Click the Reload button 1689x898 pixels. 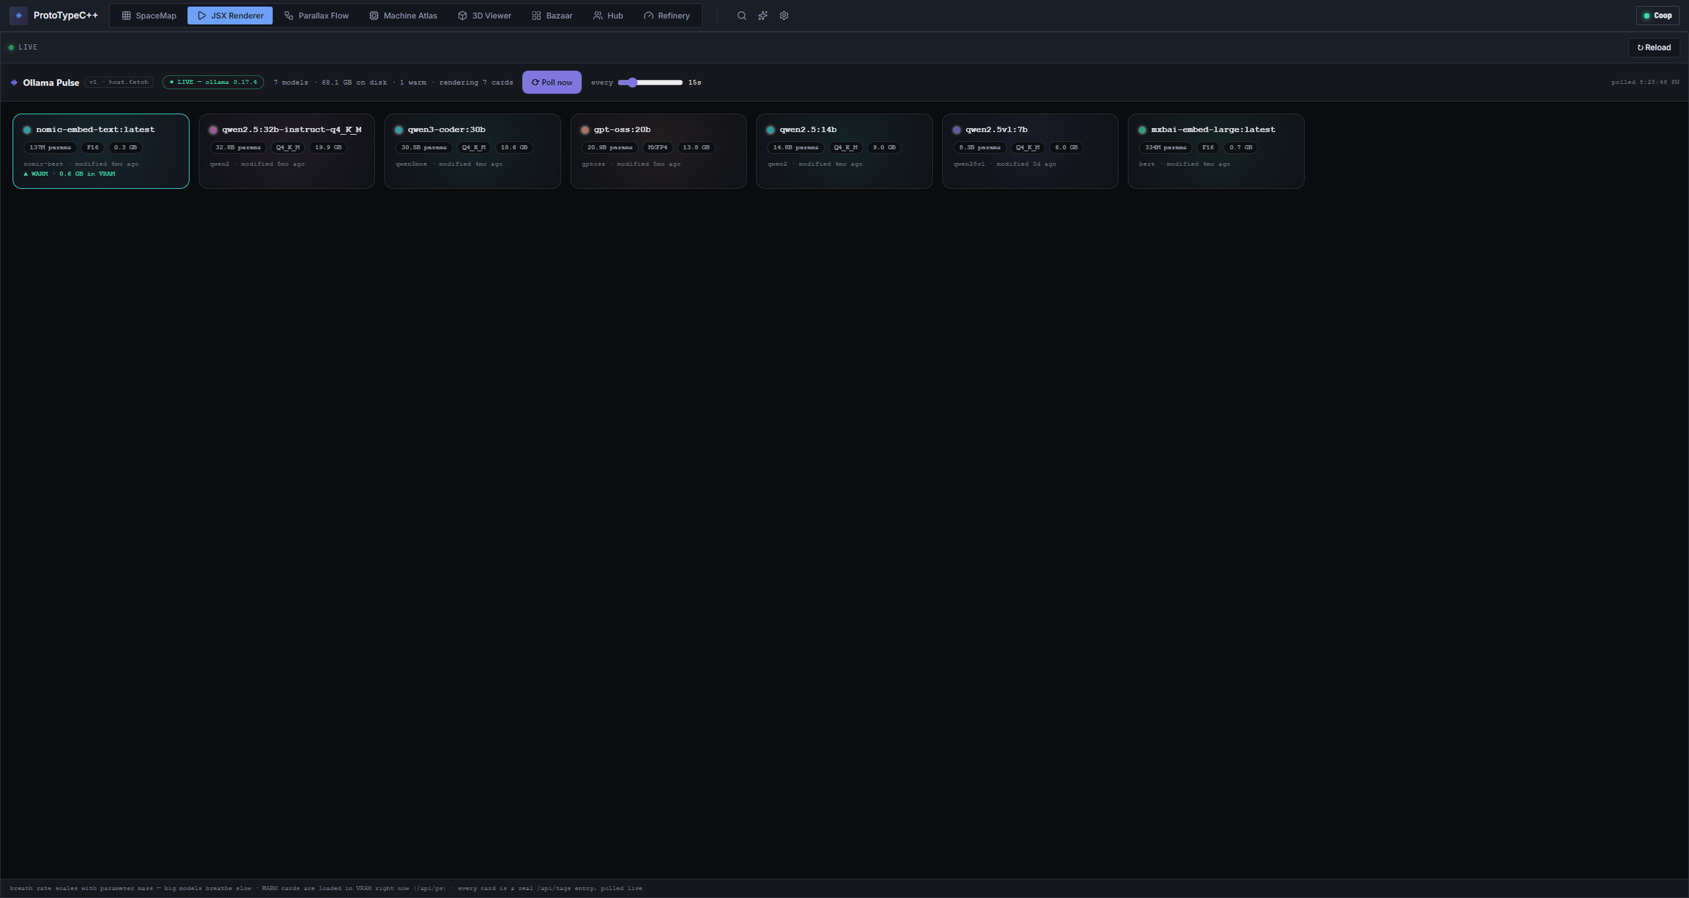point(1654,48)
